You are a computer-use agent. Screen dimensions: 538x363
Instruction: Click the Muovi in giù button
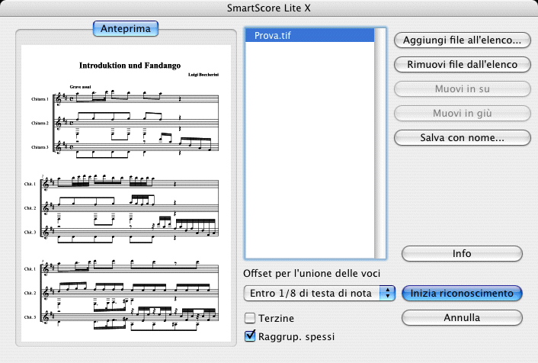[x=460, y=113]
